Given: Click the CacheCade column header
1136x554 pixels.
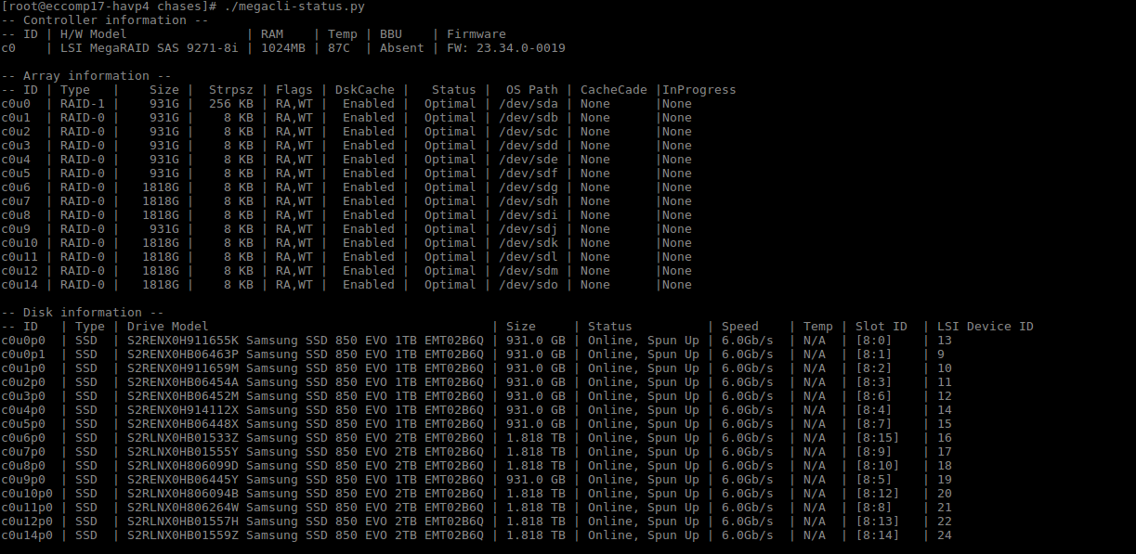Looking at the screenshot, I should point(613,90).
